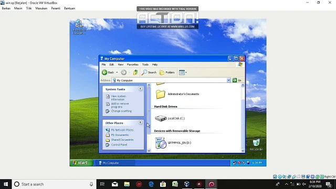Collapse the Other Places panel
Image resolution: width=336 pixels, height=189 pixels.
140,122
